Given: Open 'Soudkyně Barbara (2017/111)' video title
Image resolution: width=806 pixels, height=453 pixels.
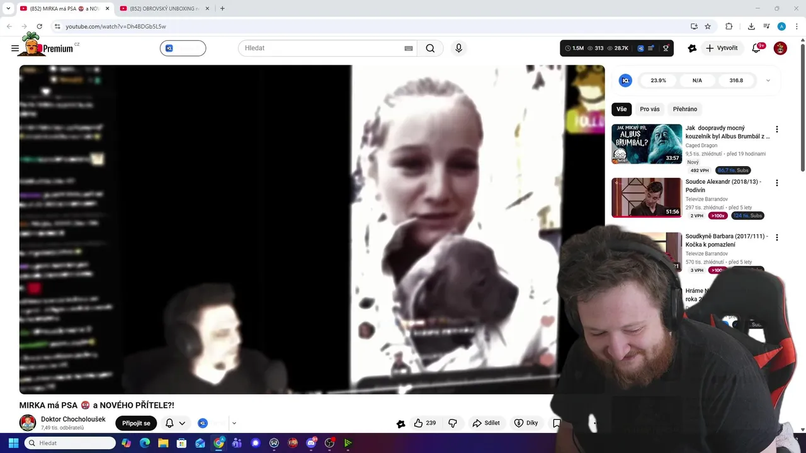Looking at the screenshot, I should pos(727,240).
